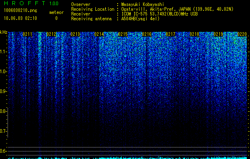Image resolution: width=250 pixels, height=159 pixels.
Task: Select the ICOM IC-575 receiver text
Action: point(159,14)
